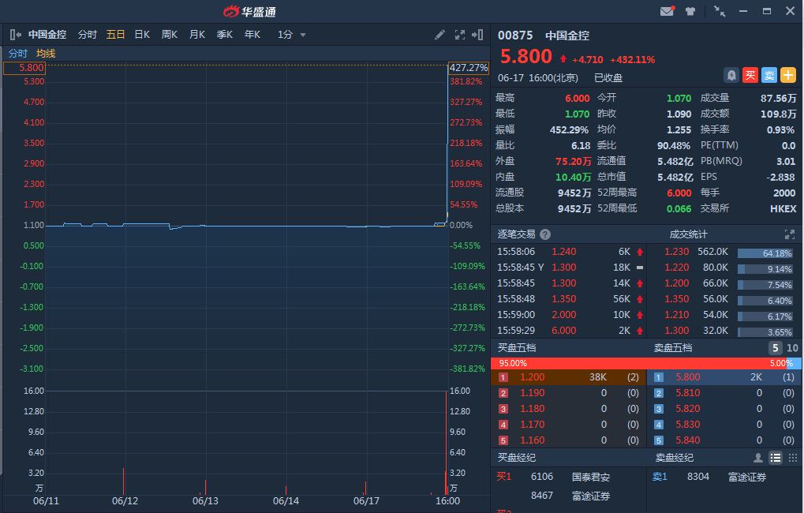
Task: Add stock to watchlist with plus icon
Action: click(x=788, y=75)
